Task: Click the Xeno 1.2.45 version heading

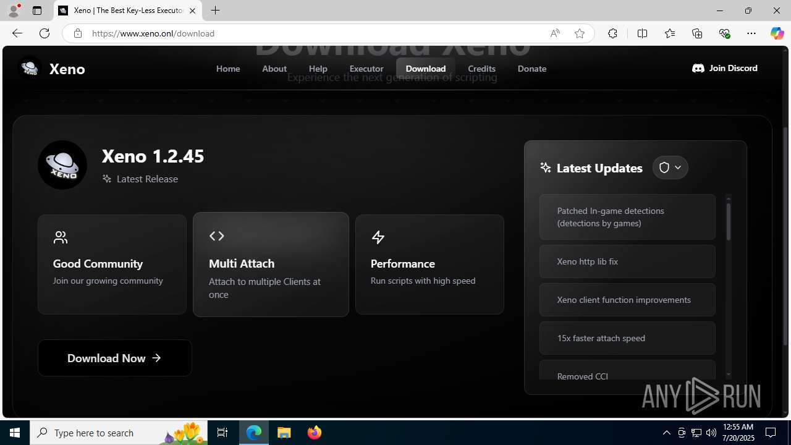Action: [x=153, y=156]
